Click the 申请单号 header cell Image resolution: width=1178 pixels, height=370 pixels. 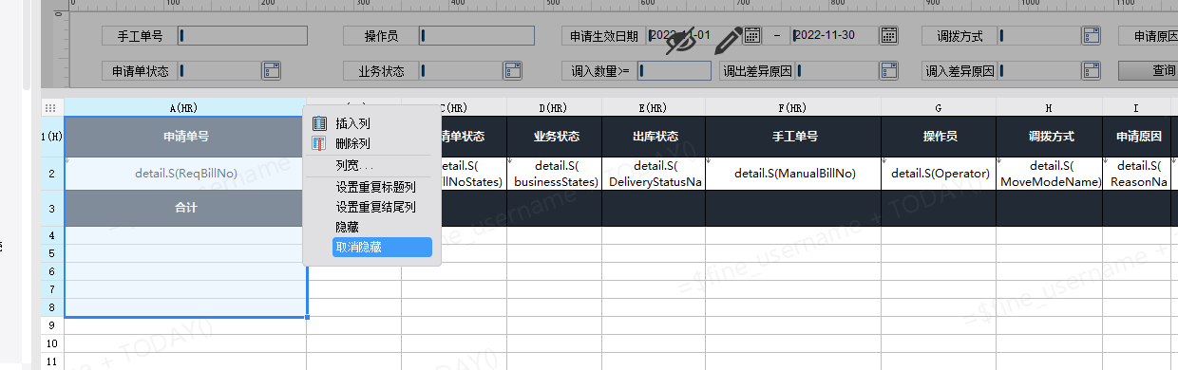click(185, 137)
